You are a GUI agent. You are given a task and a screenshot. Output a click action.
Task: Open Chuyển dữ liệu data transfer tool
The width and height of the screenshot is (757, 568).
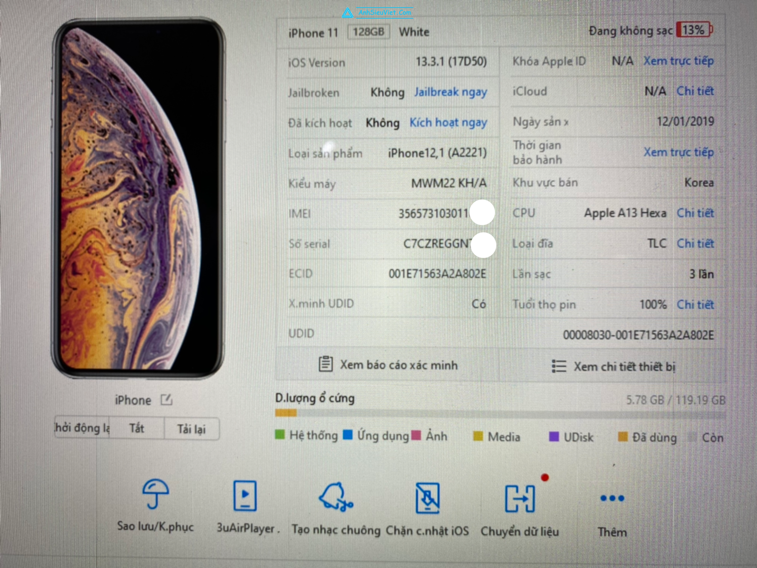click(520, 498)
